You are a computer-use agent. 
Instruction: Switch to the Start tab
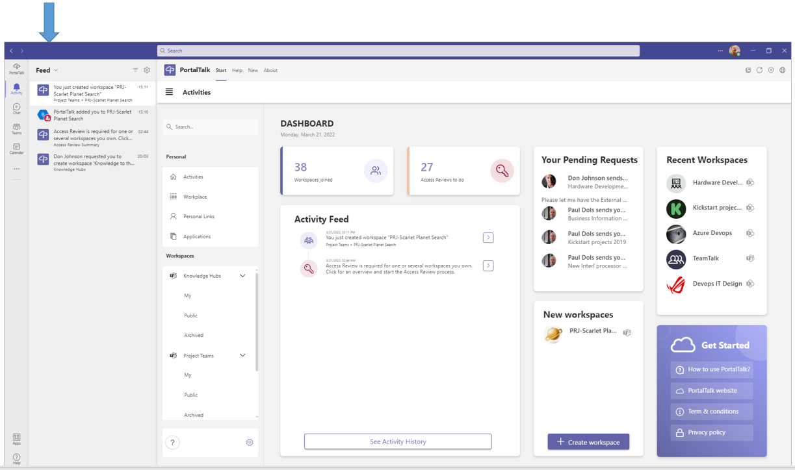[221, 70]
